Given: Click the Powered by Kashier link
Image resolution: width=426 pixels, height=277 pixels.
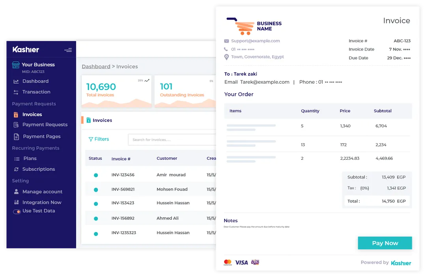Looking at the screenshot, I should (x=386, y=262).
